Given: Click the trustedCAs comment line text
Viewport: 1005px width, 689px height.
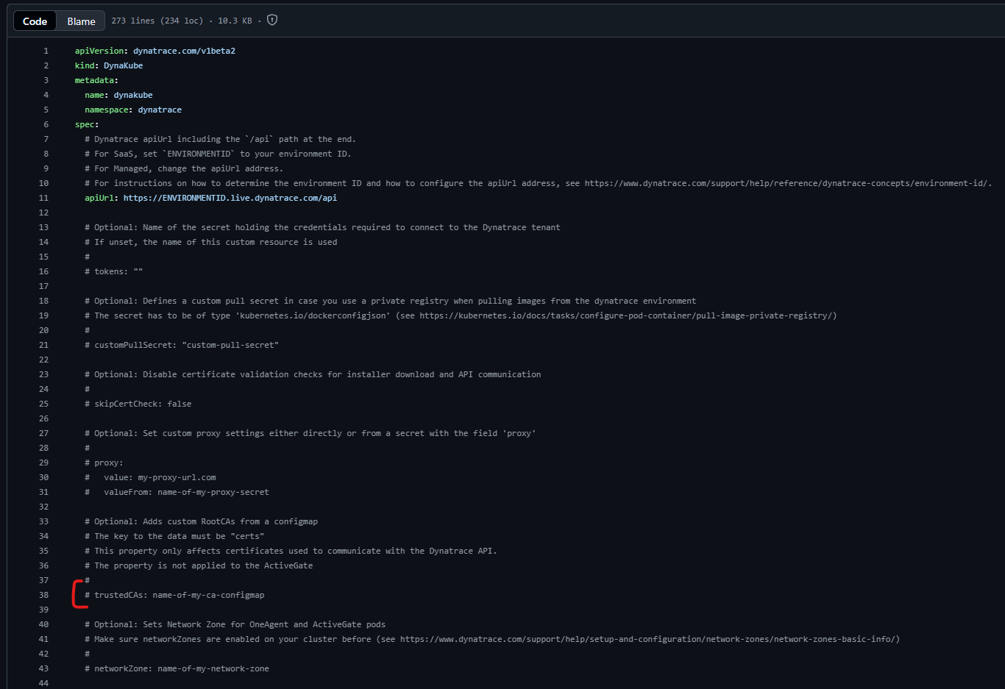Looking at the screenshot, I should click(x=174, y=595).
